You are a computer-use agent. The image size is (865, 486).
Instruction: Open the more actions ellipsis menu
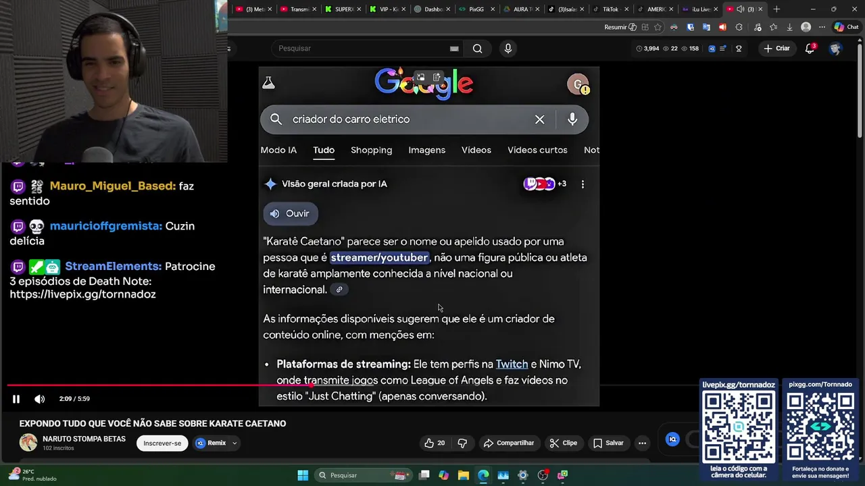643,443
